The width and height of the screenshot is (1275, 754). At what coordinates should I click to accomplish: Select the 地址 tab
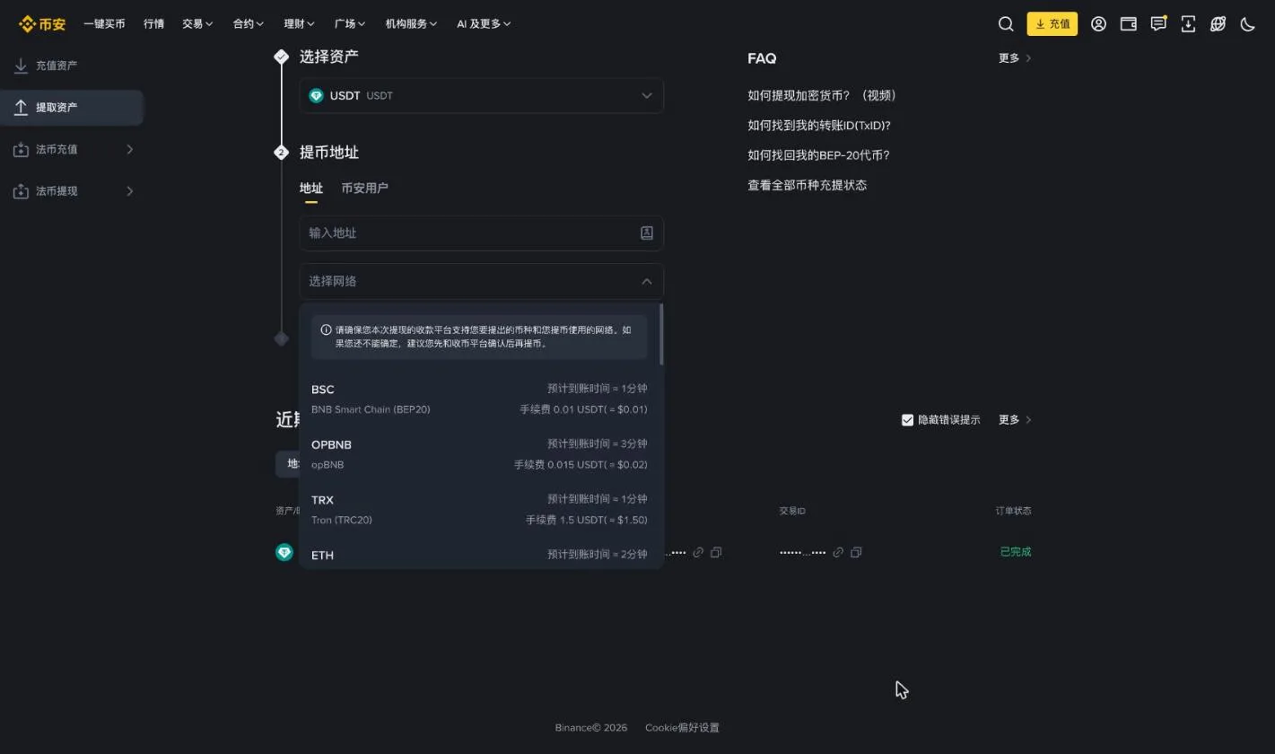point(311,188)
